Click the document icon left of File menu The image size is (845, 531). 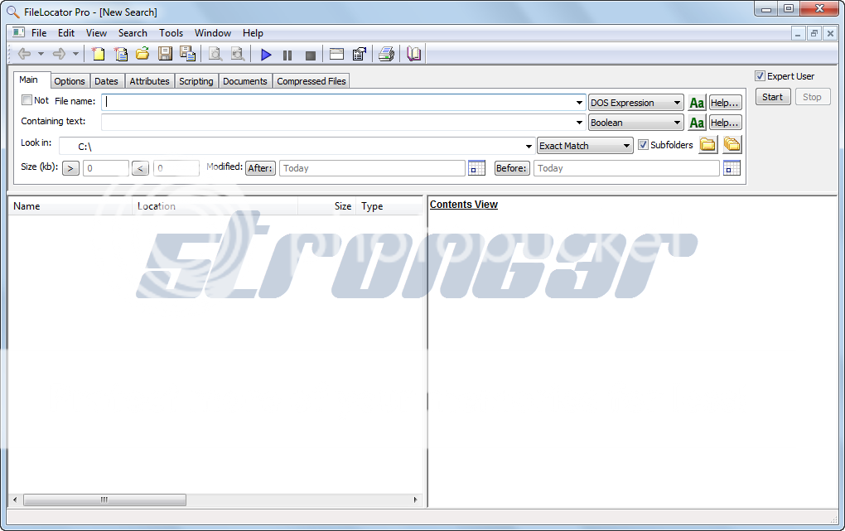coord(19,33)
